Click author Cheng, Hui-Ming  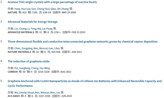[x=41, y=68]
